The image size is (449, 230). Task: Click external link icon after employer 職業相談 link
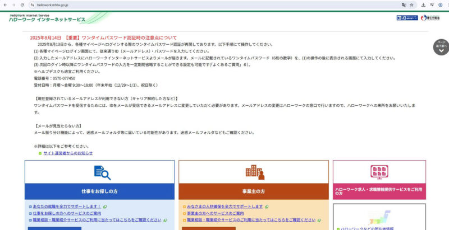tap(319, 220)
